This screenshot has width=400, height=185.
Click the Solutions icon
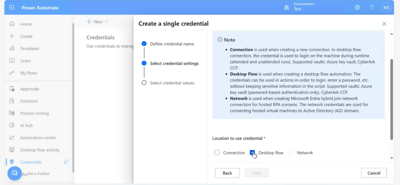(12, 101)
